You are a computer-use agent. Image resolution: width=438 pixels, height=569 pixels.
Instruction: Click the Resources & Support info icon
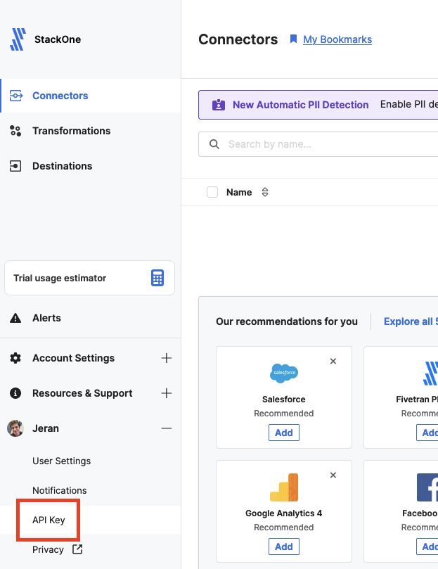click(15, 393)
